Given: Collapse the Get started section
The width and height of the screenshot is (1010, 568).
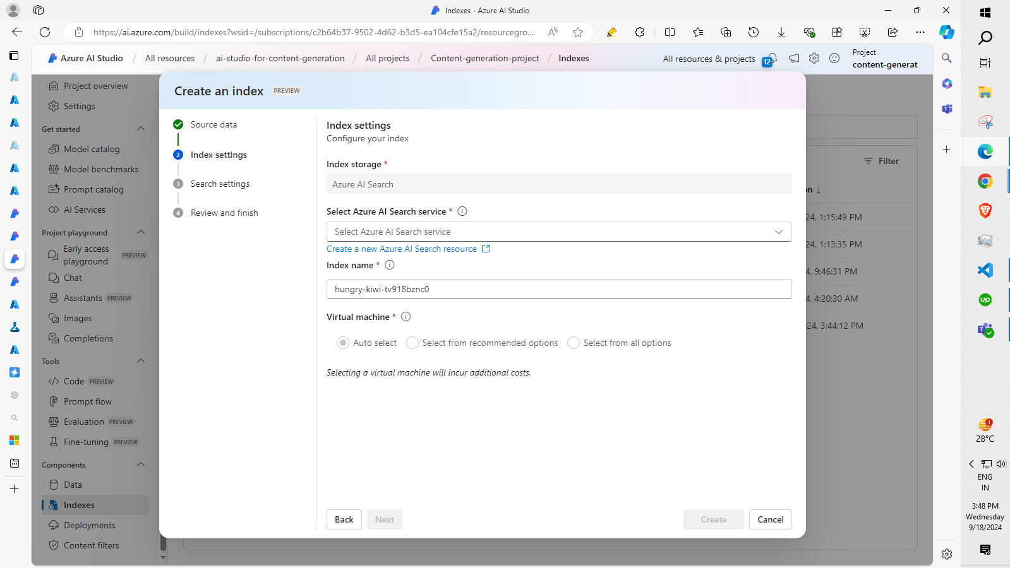Looking at the screenshot, I should (x=141, y=129).
